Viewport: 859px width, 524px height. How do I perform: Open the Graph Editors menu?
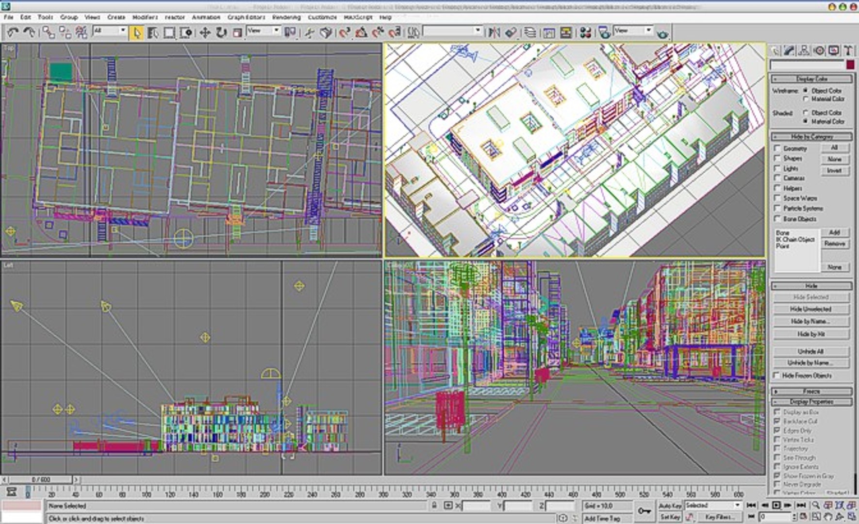click(246, 17)
